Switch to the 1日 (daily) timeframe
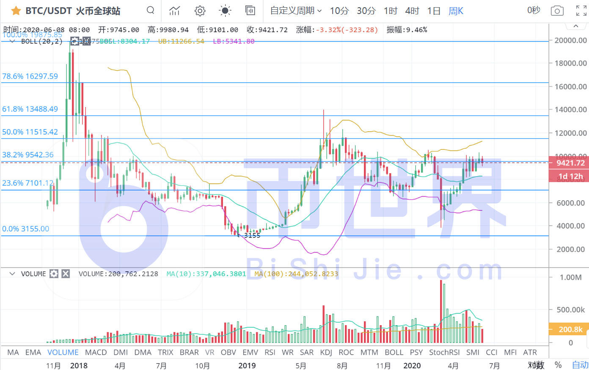The image size is (589, 370). coord(434,11)
